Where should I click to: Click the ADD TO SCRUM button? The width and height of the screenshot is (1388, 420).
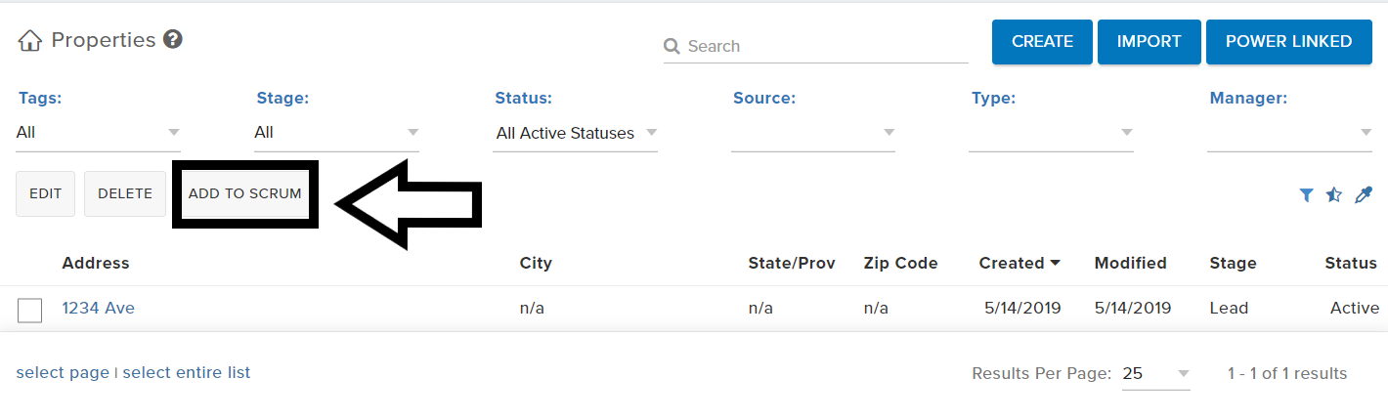(245, 193)
